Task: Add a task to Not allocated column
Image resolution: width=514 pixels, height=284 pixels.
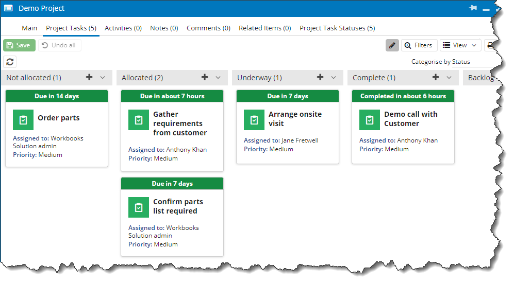Action: pyautogui.click(x=89, y=77)
